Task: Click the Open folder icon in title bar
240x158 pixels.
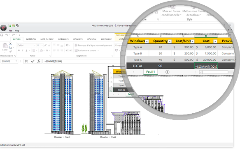Action: [14, 25]
